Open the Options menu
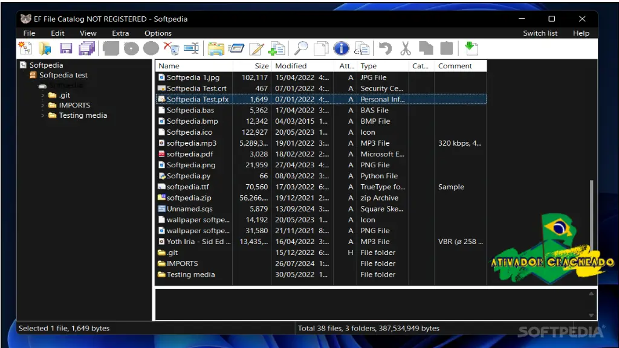The width and height of the screenshot is (619, 348). point(158,33)
